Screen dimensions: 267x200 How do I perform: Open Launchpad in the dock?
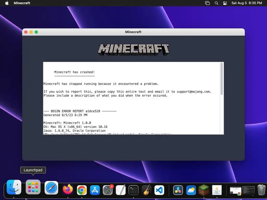33,187
